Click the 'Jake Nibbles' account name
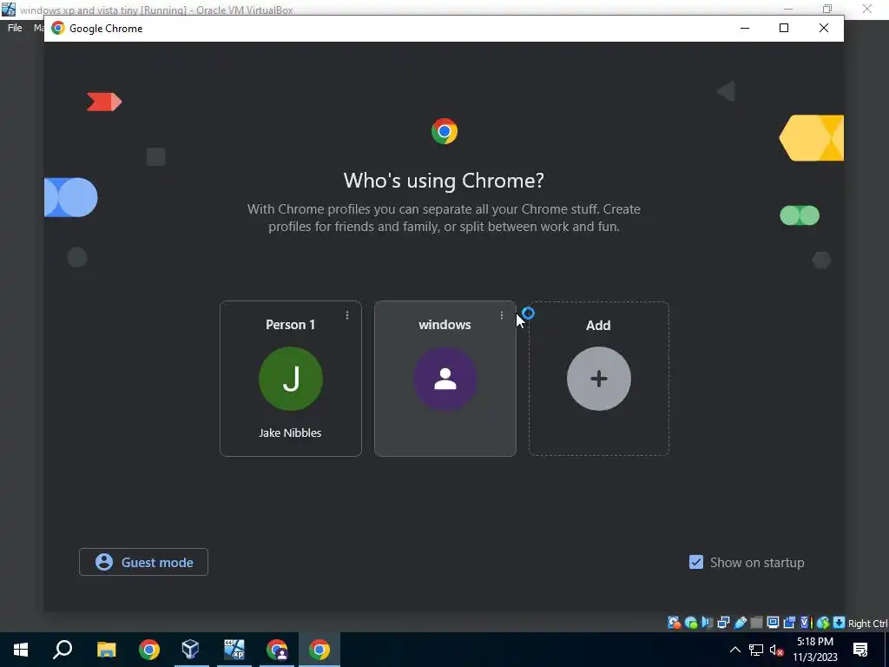 pos(290,433)
